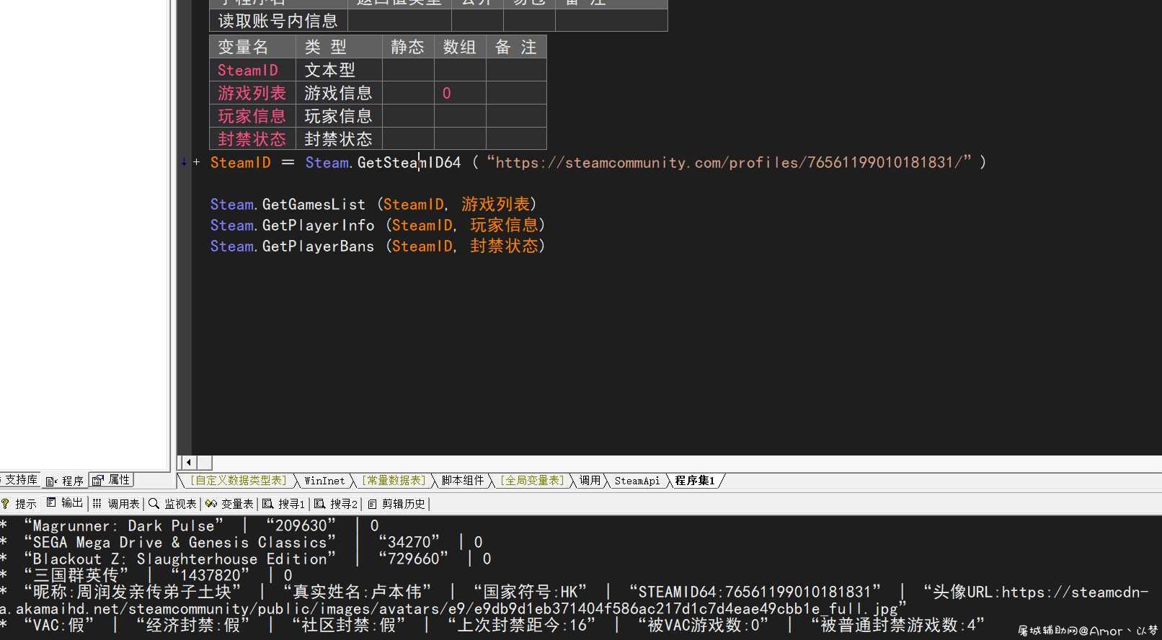Select the SteamID variable name cell
The image size is (1162, 640).
click(252, 70)
